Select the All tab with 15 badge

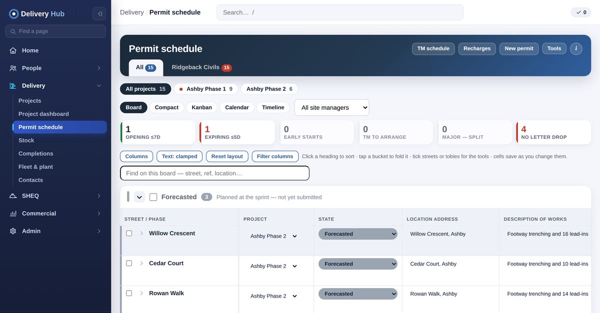click(146, 67)
